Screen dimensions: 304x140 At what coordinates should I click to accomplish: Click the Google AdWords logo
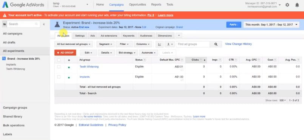coord(23,5)
